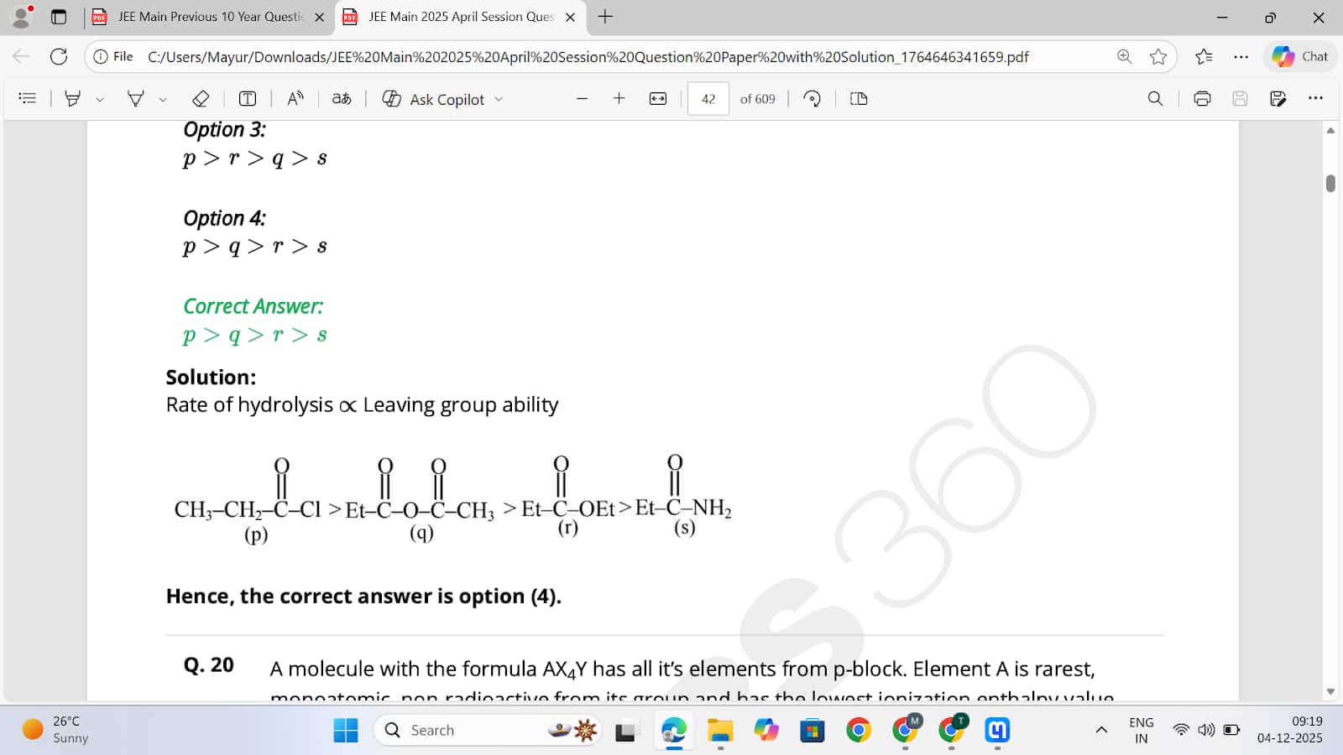Select the Draw pen tool

(135, 99)
